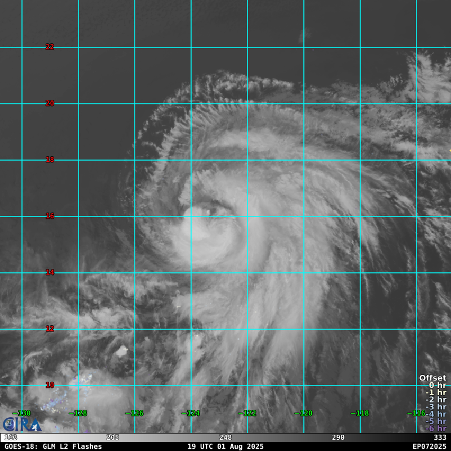The image size is (451, 451).
Task: Click the 10 latitude label
Action: (50, 385)
